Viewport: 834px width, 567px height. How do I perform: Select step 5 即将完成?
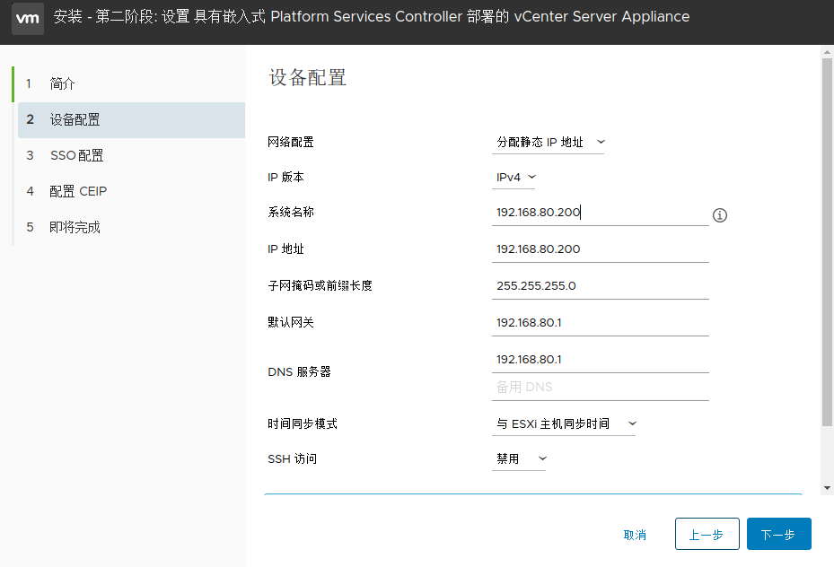[x=131, y=228]
